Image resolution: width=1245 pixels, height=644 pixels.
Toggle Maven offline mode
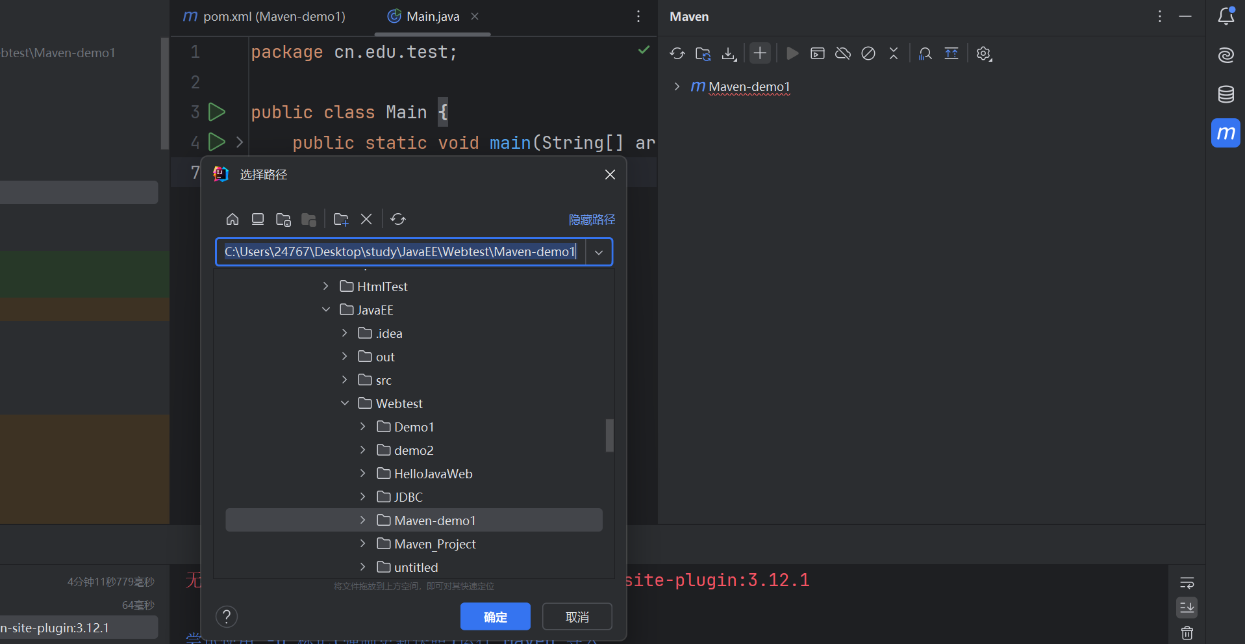(843, 53)
